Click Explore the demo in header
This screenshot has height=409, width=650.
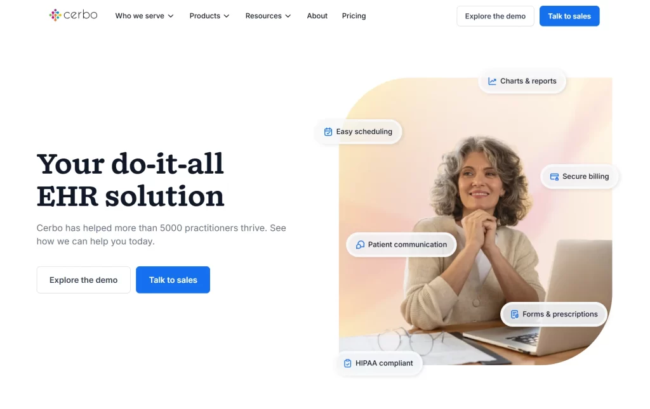[495, 16]
